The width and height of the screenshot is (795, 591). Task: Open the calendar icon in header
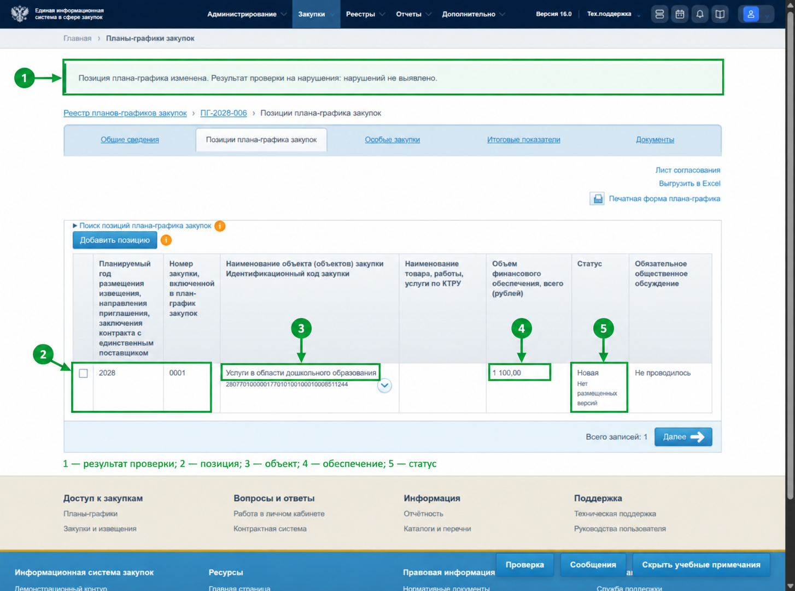(x=680, y=14)
